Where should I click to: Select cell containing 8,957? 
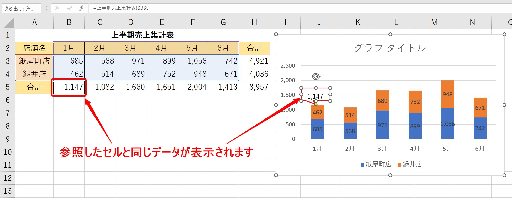click(x=254, y=87)
